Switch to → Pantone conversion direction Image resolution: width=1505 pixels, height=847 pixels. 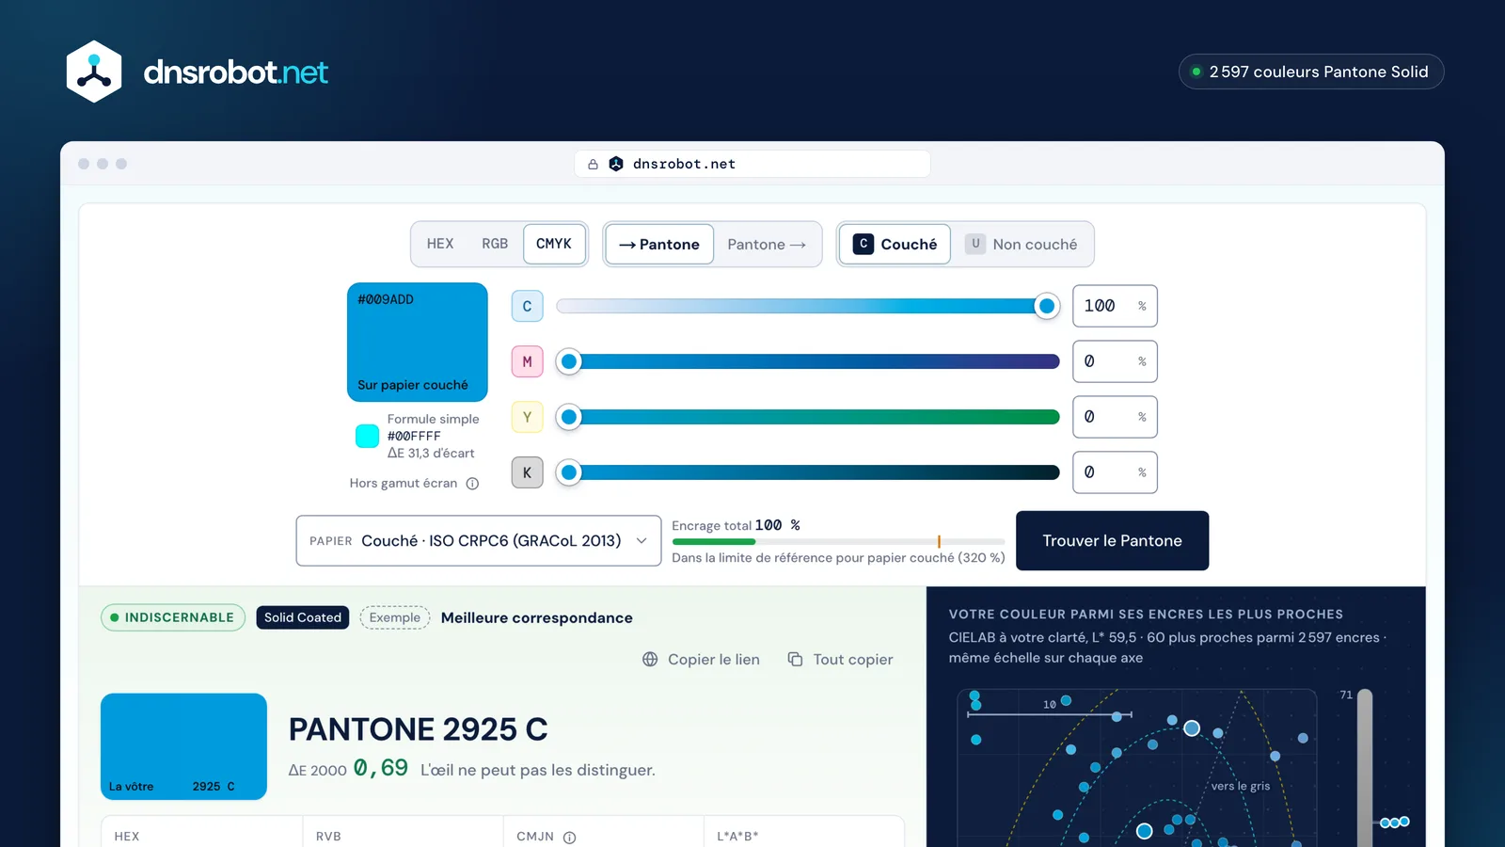(x=659, y=244)
